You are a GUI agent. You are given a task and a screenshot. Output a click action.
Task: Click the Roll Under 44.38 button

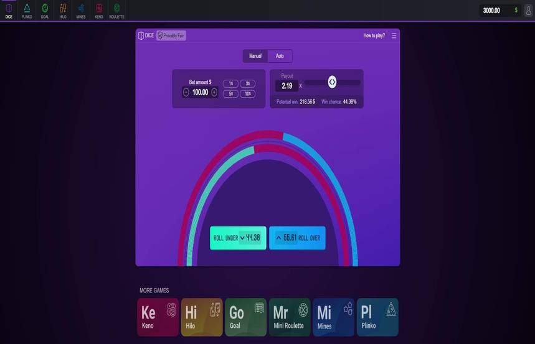[x=238, y=238]
